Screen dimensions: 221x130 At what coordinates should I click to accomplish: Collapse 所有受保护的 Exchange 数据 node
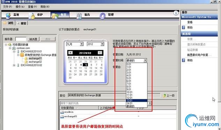pos(18,55)
